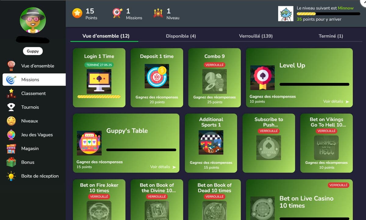Open the Terminé (1) tab
Image resolution: width=366 pixels, height=220 pixels.
pos(331,36)
